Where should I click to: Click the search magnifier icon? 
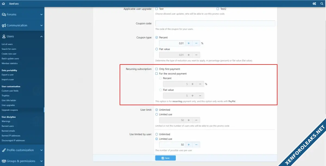[321, 4]
